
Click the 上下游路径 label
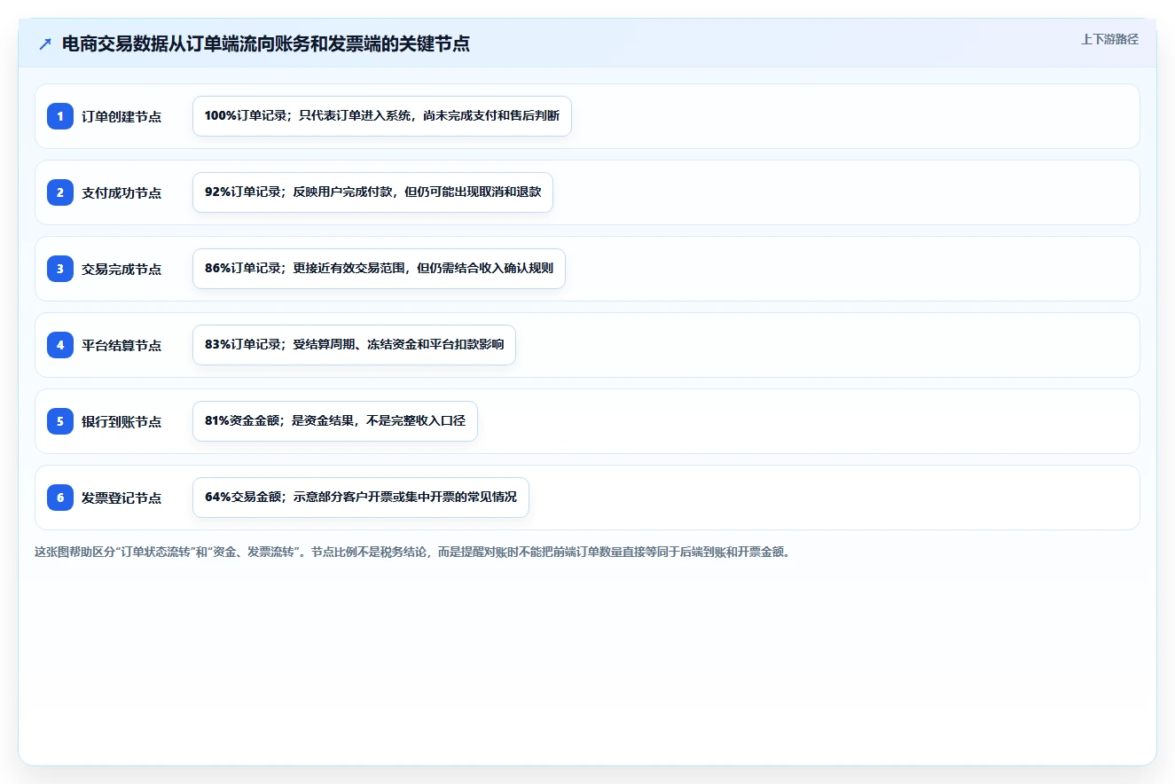point(1109,39)
